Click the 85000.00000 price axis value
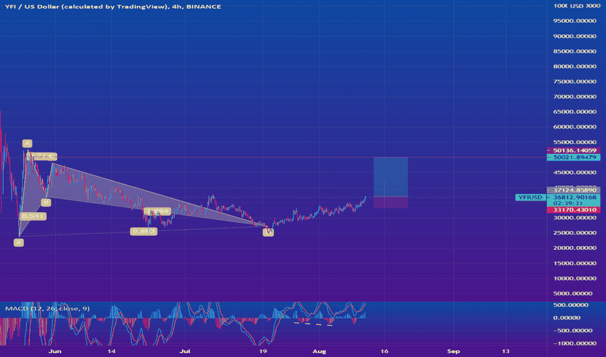Viewport: 606px width, 357px height. click(575, 51)
